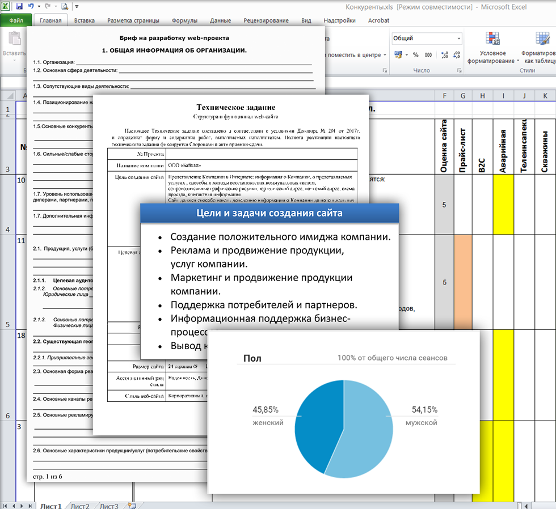Select column H header
This screenshot has height=509, width=556.
(x=482, y=96)
